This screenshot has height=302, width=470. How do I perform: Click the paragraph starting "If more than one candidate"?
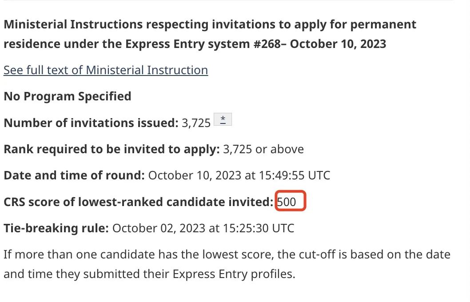click(227, 255)
